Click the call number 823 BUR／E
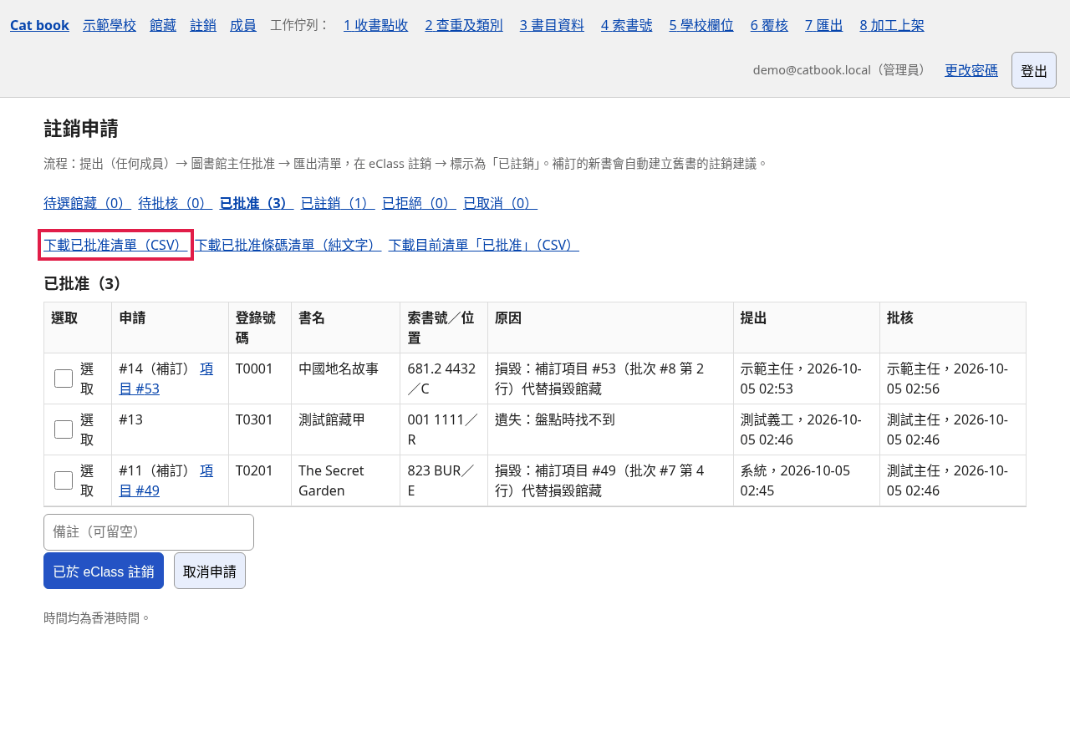 [x=444, y=480]
